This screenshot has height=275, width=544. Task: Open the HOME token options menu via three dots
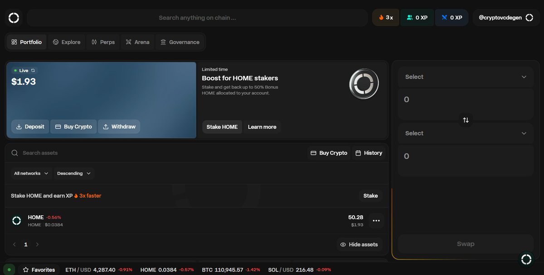[x=376, y=220]
